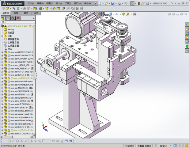Click the Rebuild traffic light icon

(x=139, y=4)
